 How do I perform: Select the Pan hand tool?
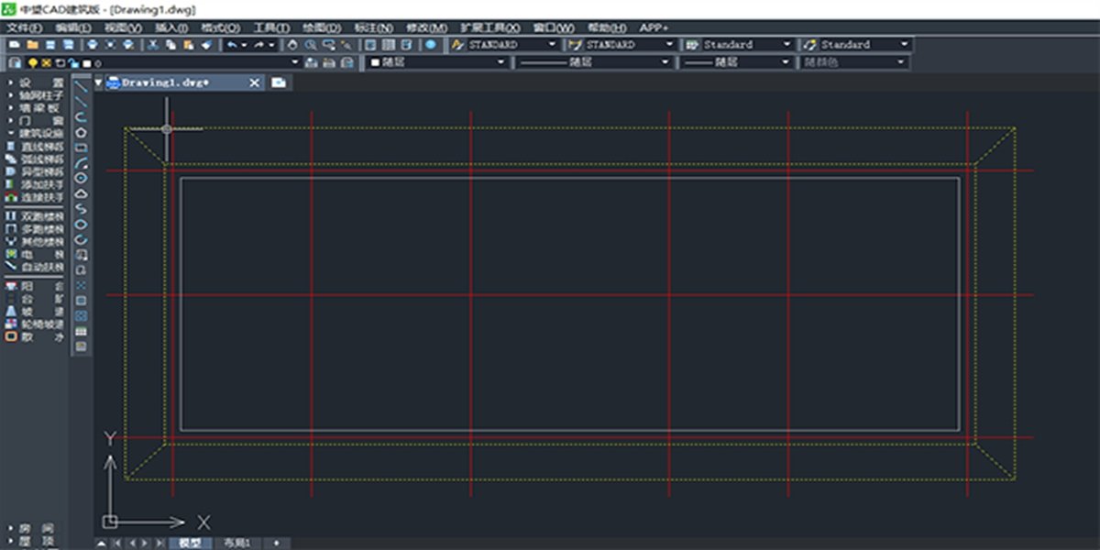click(292, 44)
